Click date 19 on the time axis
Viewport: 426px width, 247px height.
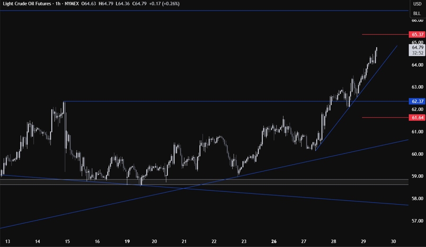pos(127,241)
